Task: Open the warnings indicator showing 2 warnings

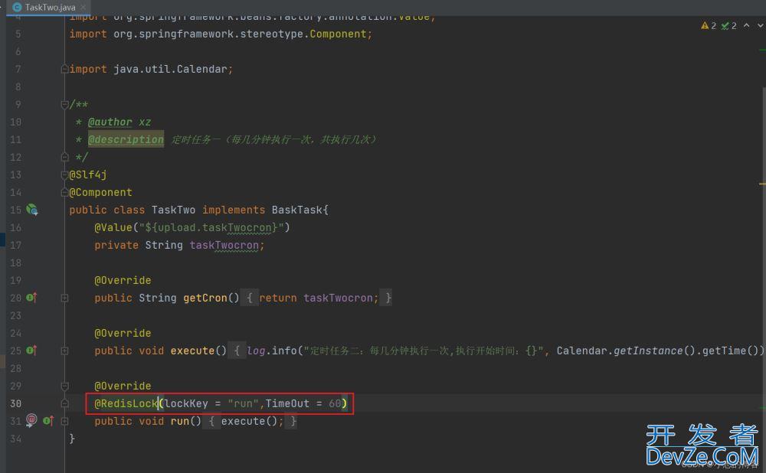Action: point(709,25)
